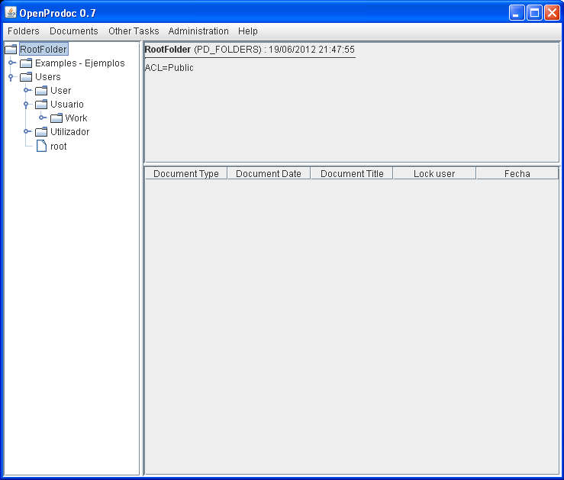Click the Usuario folder icon

pos(41,105)
